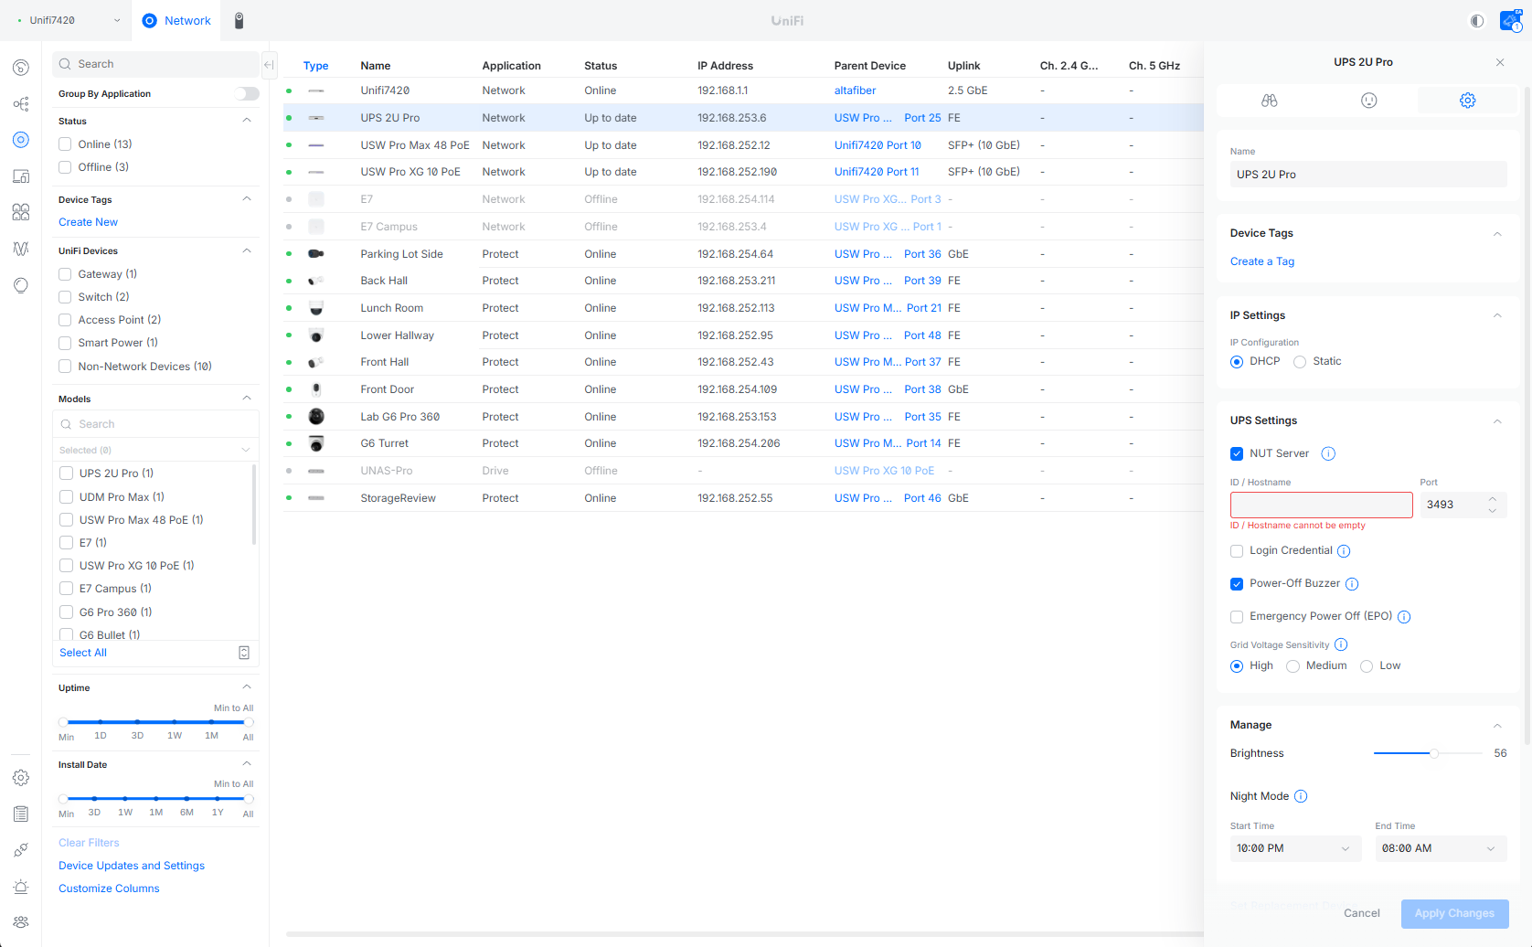Check the UPS 2U Pro (1) model
Screen dimensions: 1532x947
[x=66, y=473]
